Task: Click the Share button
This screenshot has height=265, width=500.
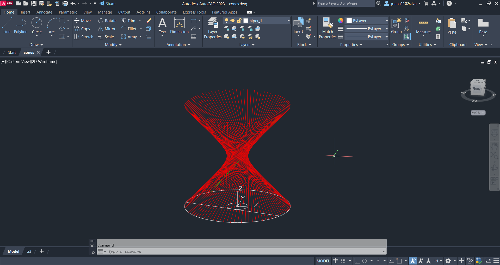Action: click(x=107, y=4)
